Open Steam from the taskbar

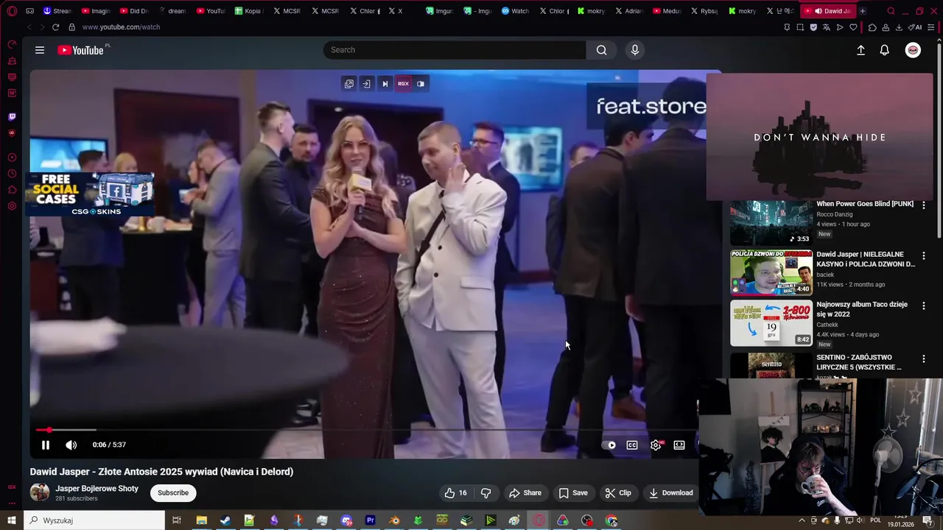225,520
